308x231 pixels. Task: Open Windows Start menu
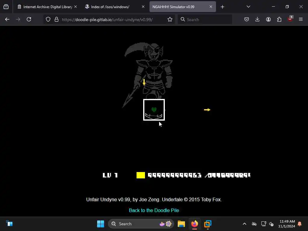pyautogui.click(x=100, y=224)
